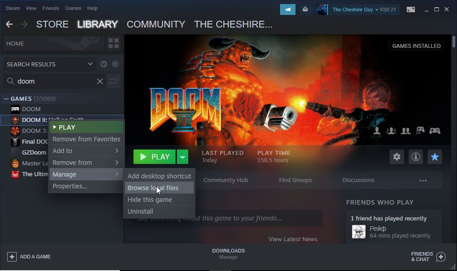Image resolution: width=457 pixels, height=271 pixels.
Task: Open the Steam menu
Action: [x=13, y=8]
